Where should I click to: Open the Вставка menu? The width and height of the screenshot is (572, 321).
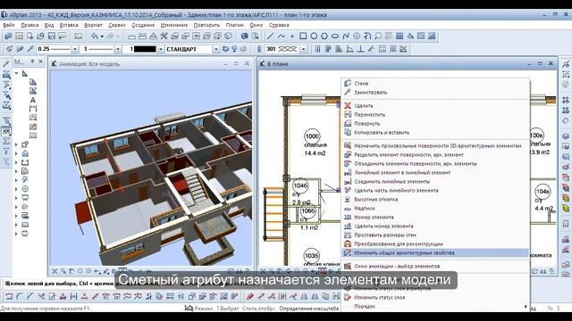[x=69, y=25]
